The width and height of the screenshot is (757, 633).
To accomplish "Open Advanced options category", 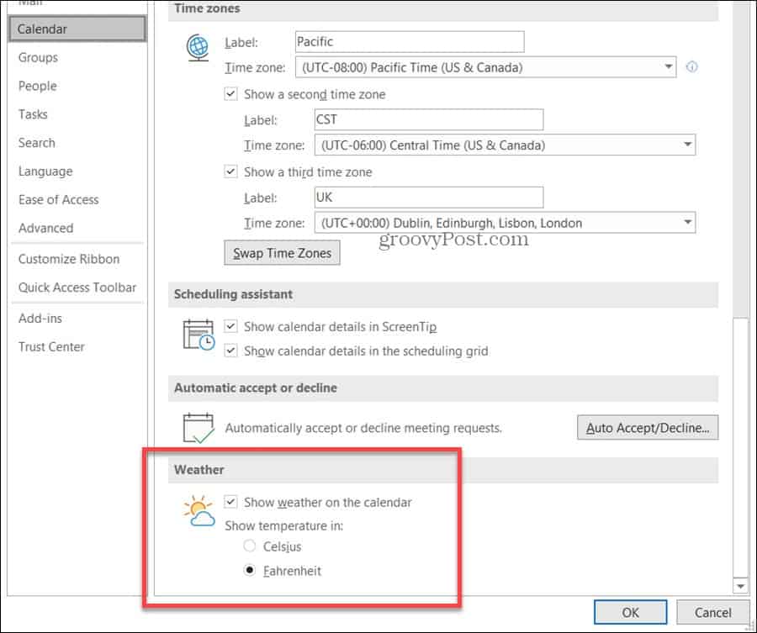I will (x=46, y=228).
